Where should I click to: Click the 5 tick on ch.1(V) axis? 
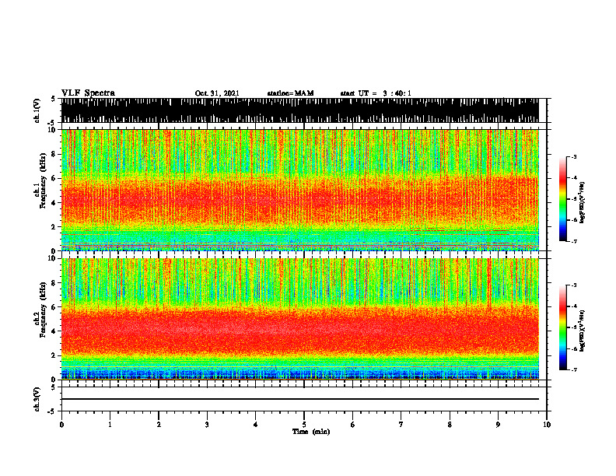(x=54, y=99)
